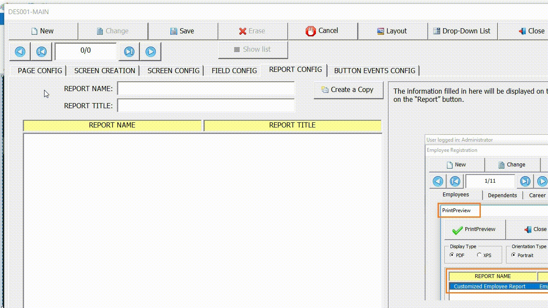
Task: Switch to the FIELD CONFIG tab
Action: coord(233,71)
